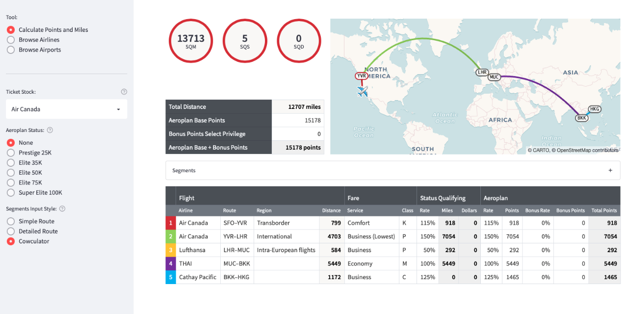Select the Browse Airlines tool
Screen dimensions: 628x314
point(10,40)
